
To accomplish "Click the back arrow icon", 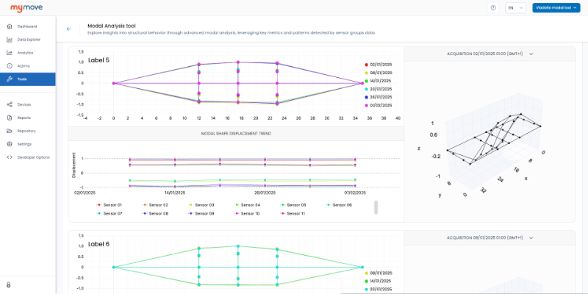I will [68, 29].
